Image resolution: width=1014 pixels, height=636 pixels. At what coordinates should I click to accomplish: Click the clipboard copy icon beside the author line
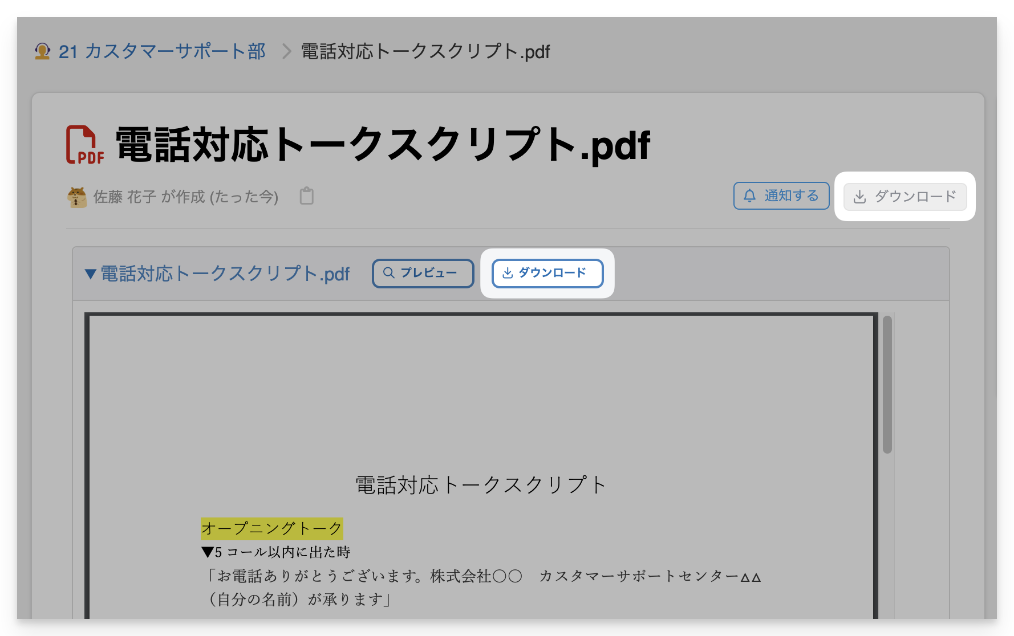[x=307, y=196]
